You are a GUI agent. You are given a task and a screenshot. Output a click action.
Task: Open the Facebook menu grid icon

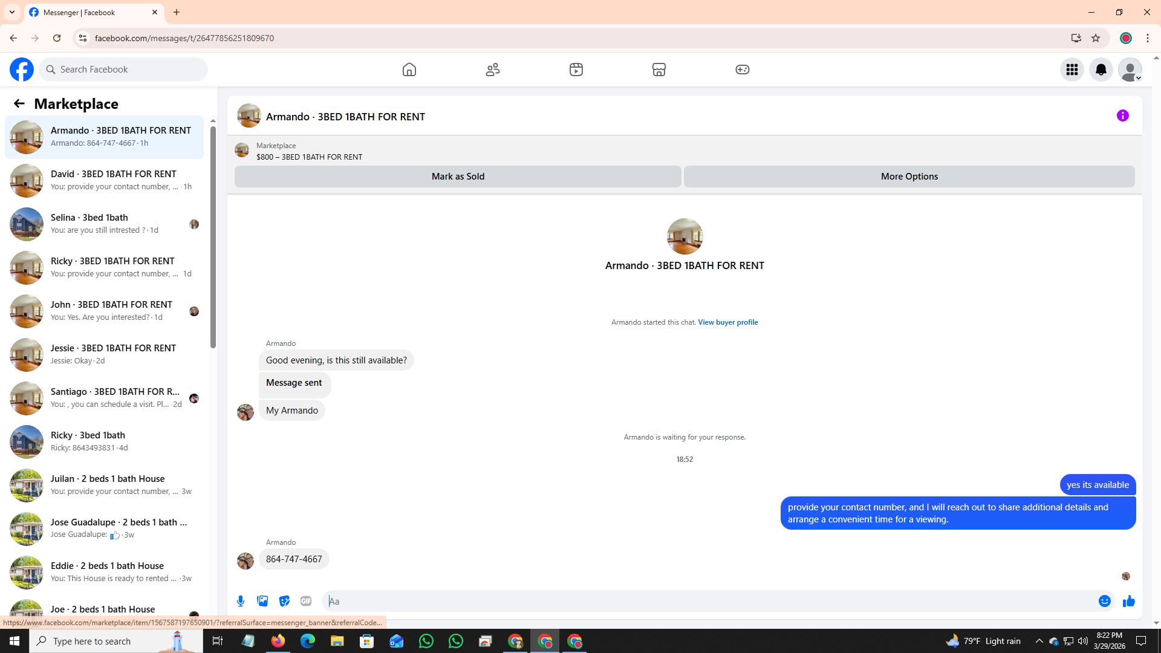(x=1072, y=70)
